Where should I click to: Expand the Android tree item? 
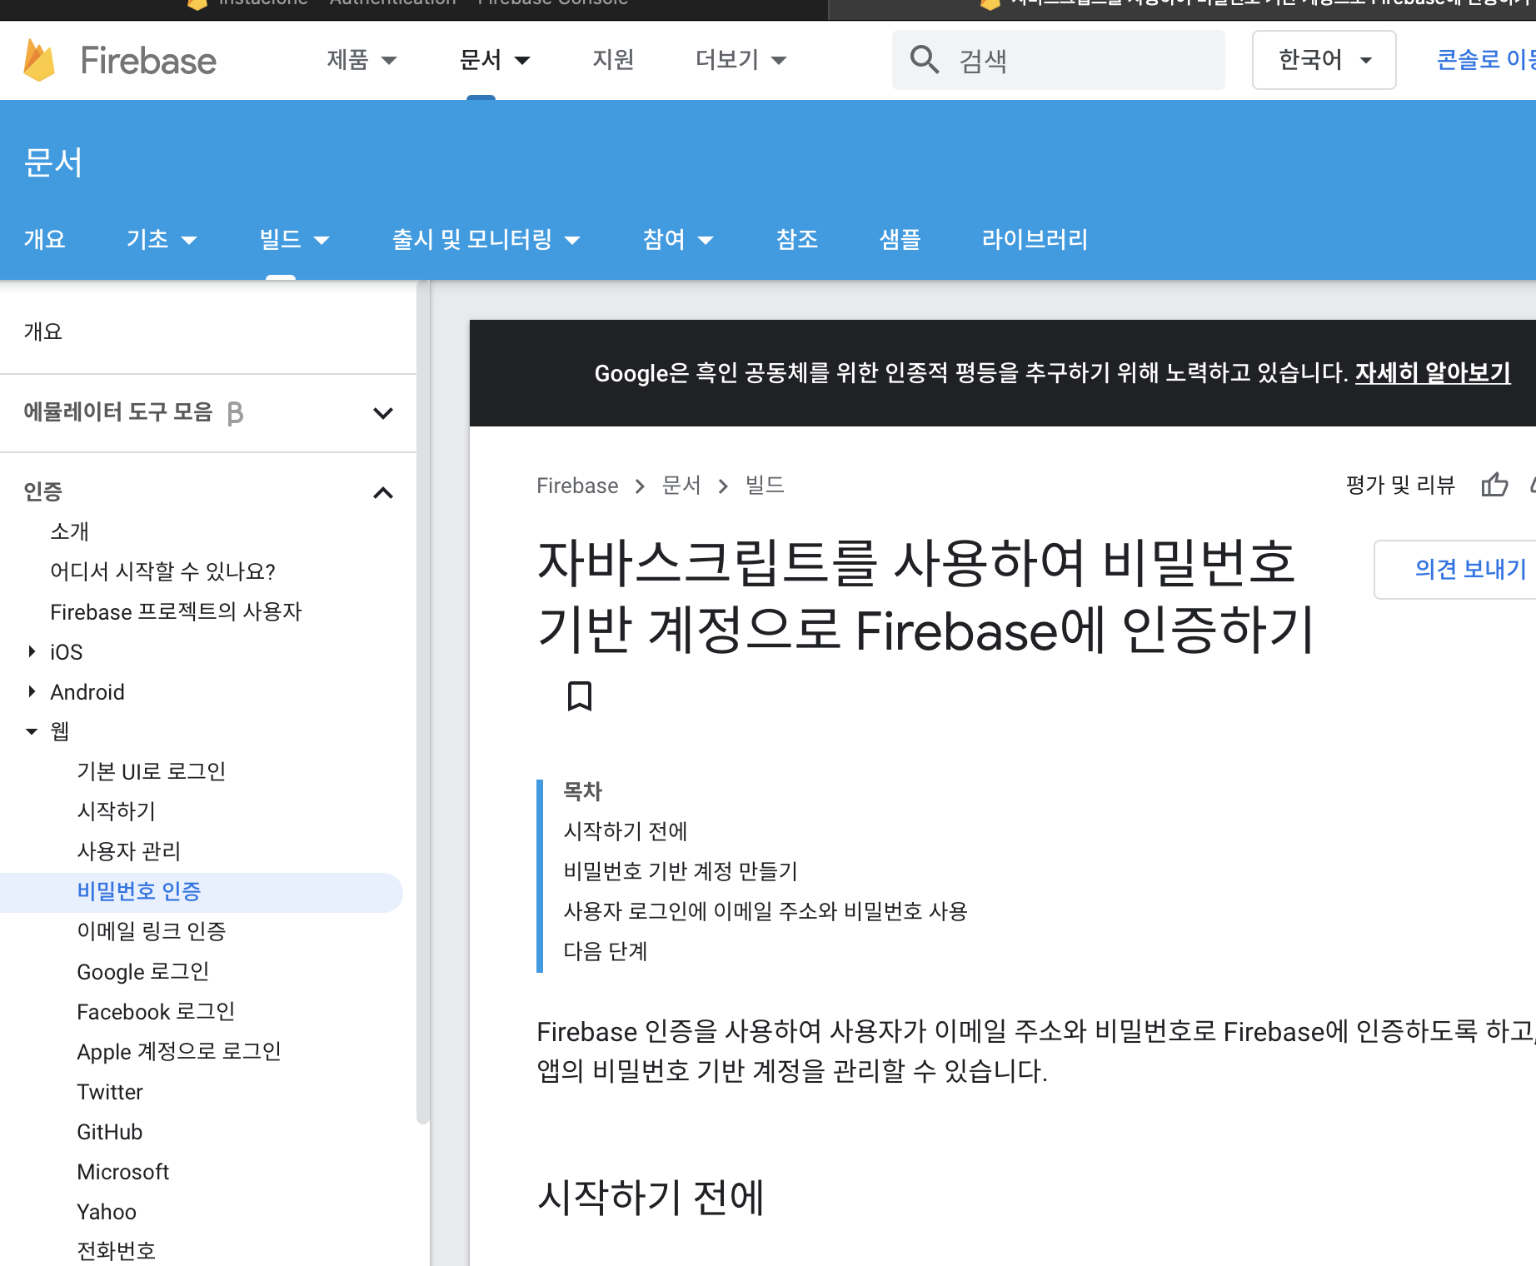coord(32,691)
